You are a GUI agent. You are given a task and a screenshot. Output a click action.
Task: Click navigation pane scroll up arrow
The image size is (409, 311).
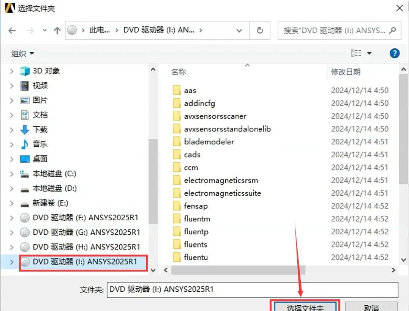153,70
